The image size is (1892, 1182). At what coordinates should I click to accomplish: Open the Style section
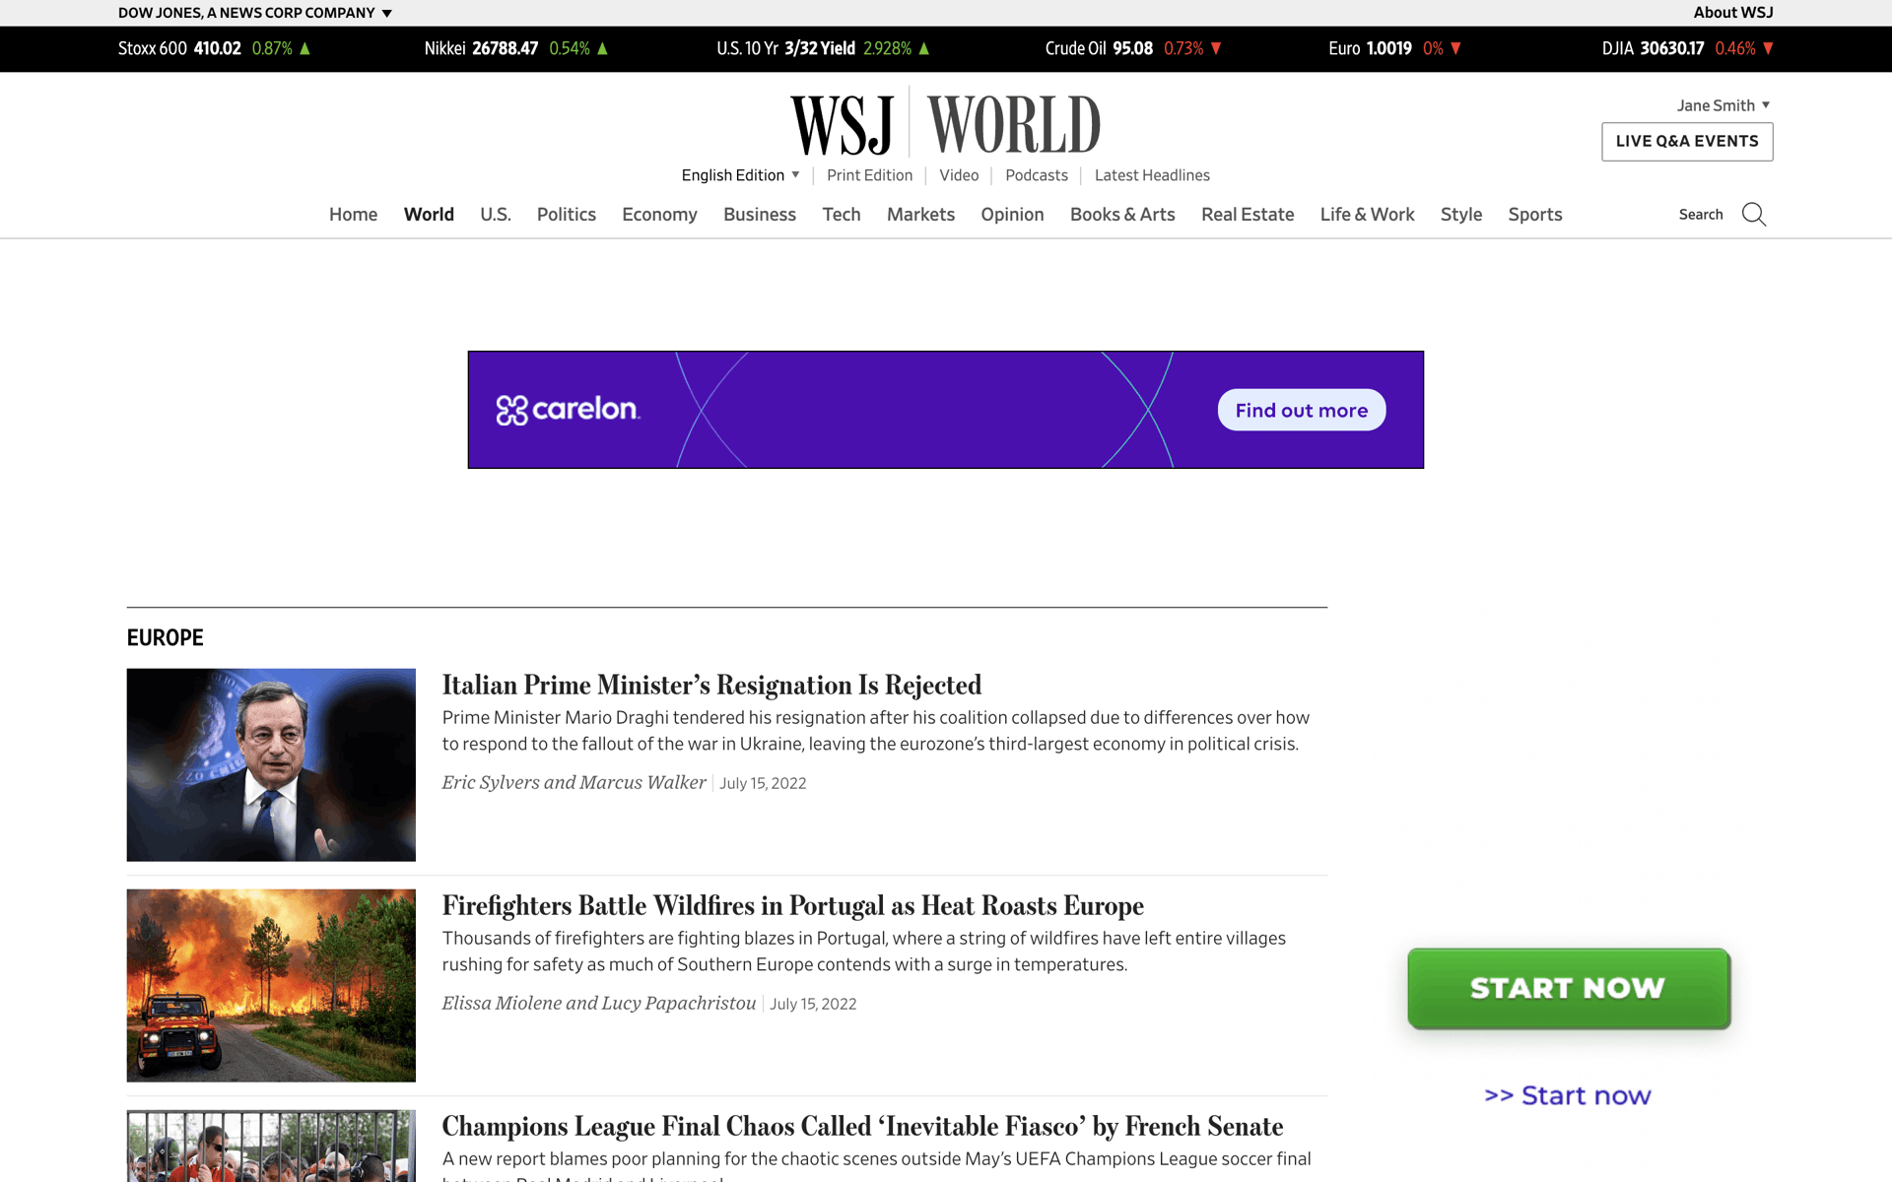1461,215
